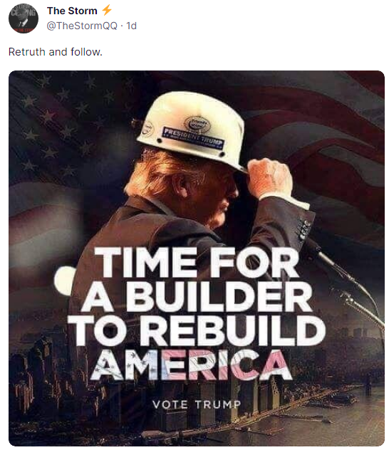Image resolution: width=389 pixels, height=450 pixels.
Task: Click the white circle beside the jacket
Action: [x=64, y=281]
